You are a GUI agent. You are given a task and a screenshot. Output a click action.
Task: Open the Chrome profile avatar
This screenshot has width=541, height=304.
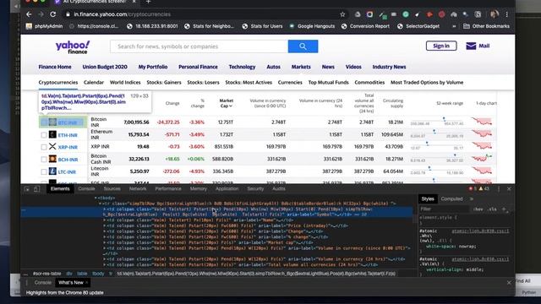494,14
